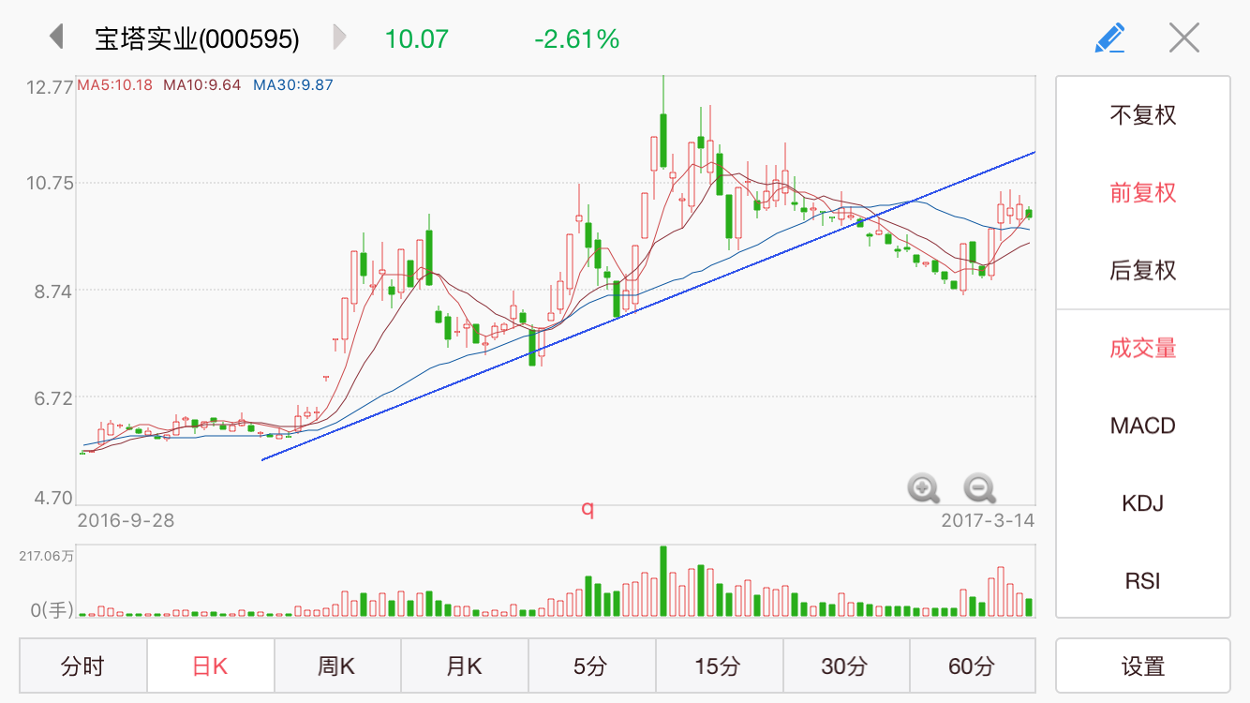Viewport: 1250px width, 703px height.
Task: Zoom out the K-line chart
Action: click(980, 487)
